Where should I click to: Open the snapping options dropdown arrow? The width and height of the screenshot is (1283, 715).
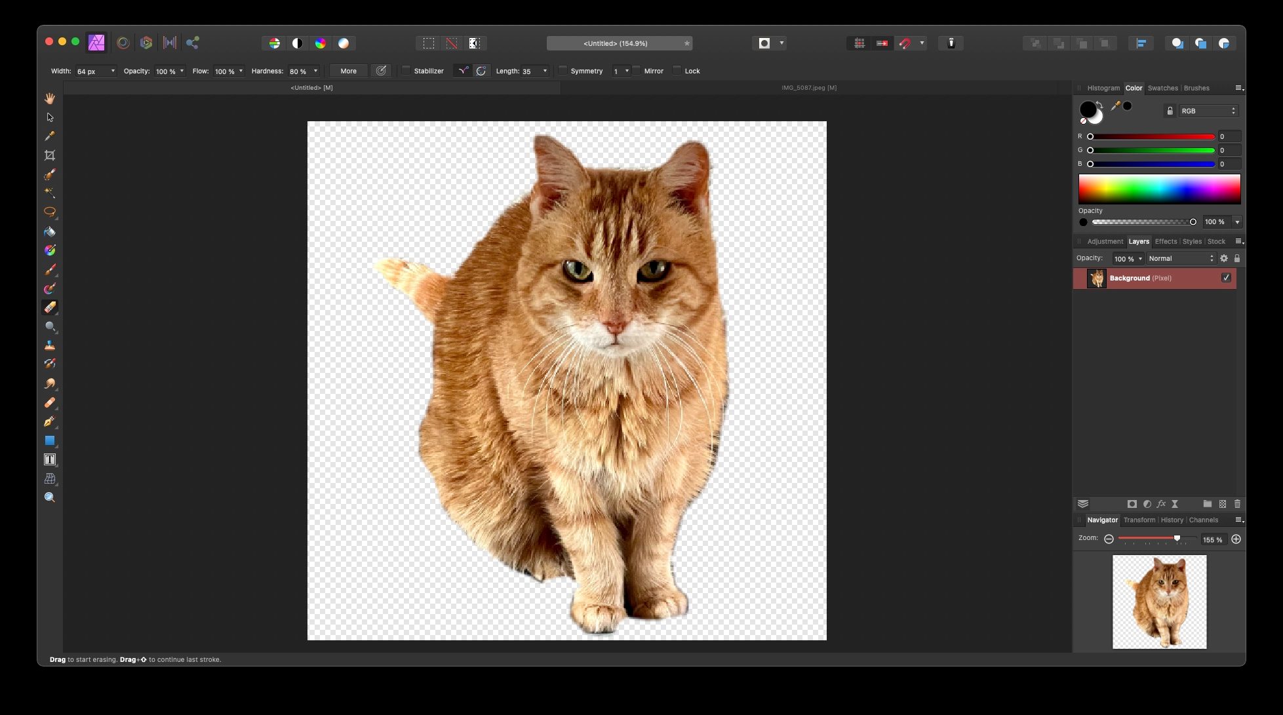pyautogui.click(x=922, y=43)
